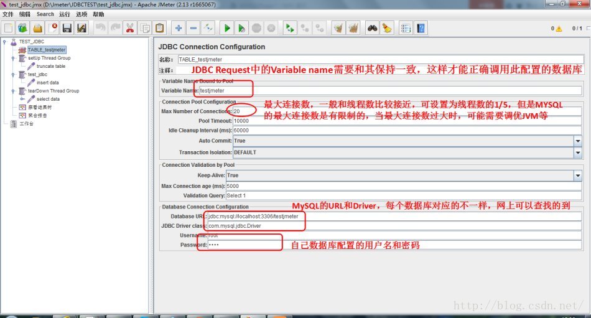Select setUp Thread Group in tree

(49, 58)
